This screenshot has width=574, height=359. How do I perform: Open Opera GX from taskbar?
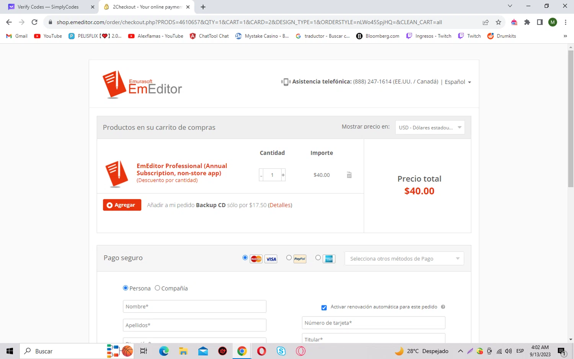301,351
